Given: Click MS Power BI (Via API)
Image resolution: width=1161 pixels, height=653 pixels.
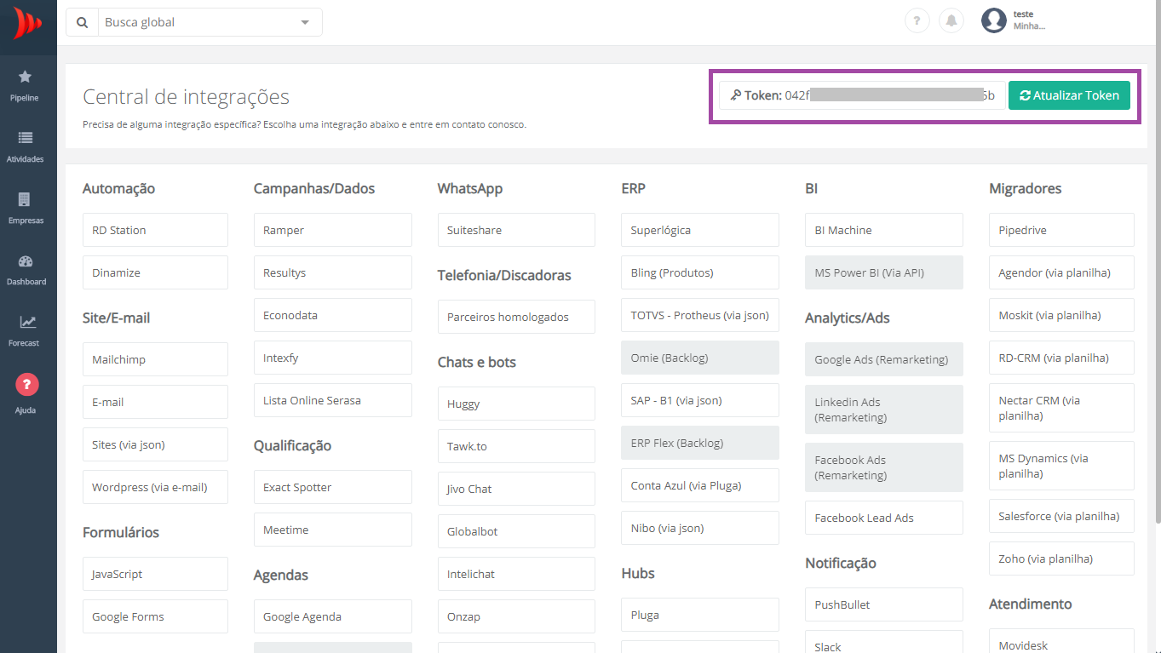Looking at the screenshot, I should coord(884,272).
